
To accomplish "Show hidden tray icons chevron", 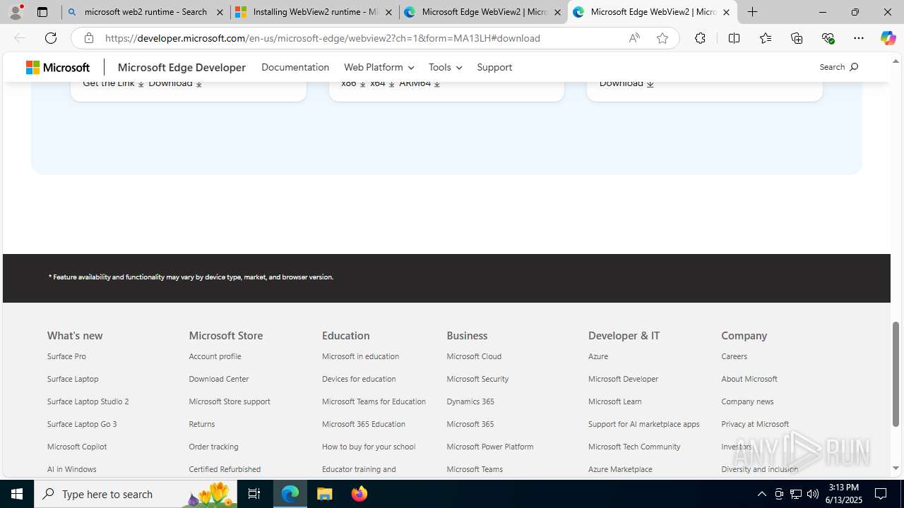I will click(x=761, y=494).
